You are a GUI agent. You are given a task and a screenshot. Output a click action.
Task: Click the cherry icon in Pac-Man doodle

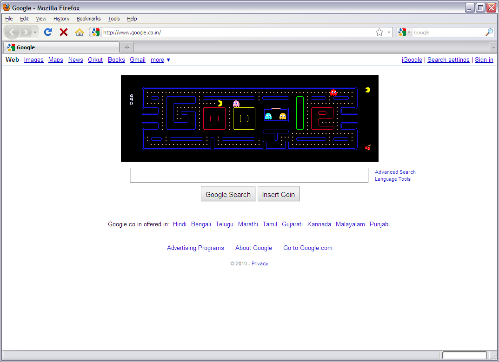pos(367,147)
